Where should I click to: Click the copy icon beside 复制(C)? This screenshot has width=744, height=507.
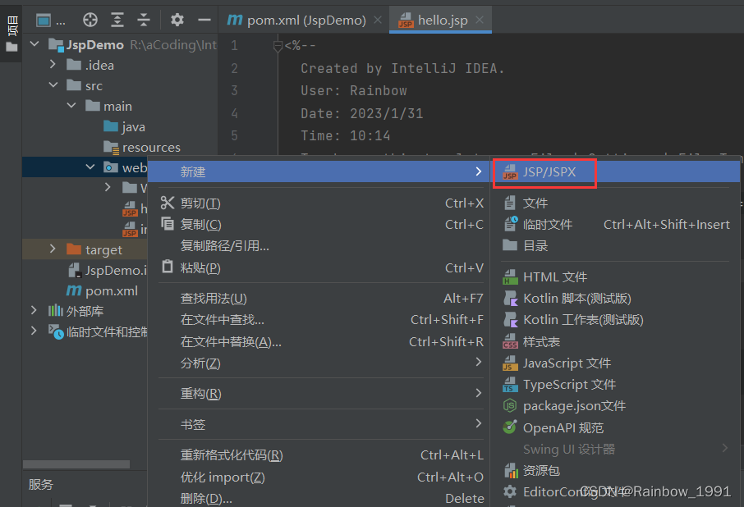(167, 223)
